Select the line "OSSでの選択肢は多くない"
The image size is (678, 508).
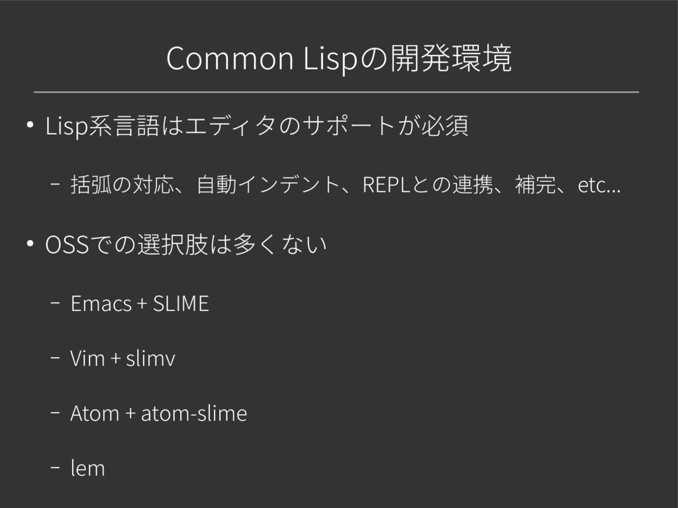(x=186, y=245)
